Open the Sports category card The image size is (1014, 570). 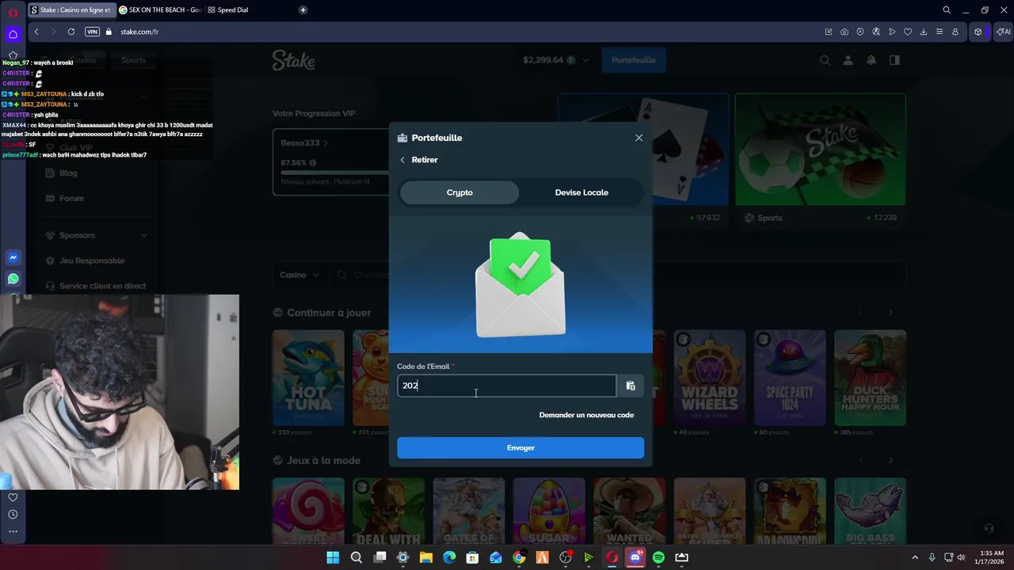[x=820, y=161]
